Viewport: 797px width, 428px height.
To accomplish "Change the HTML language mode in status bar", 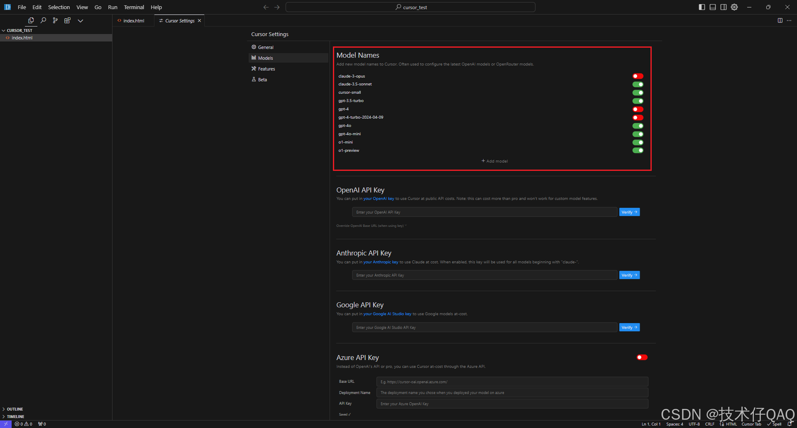I will pos(731,424).
